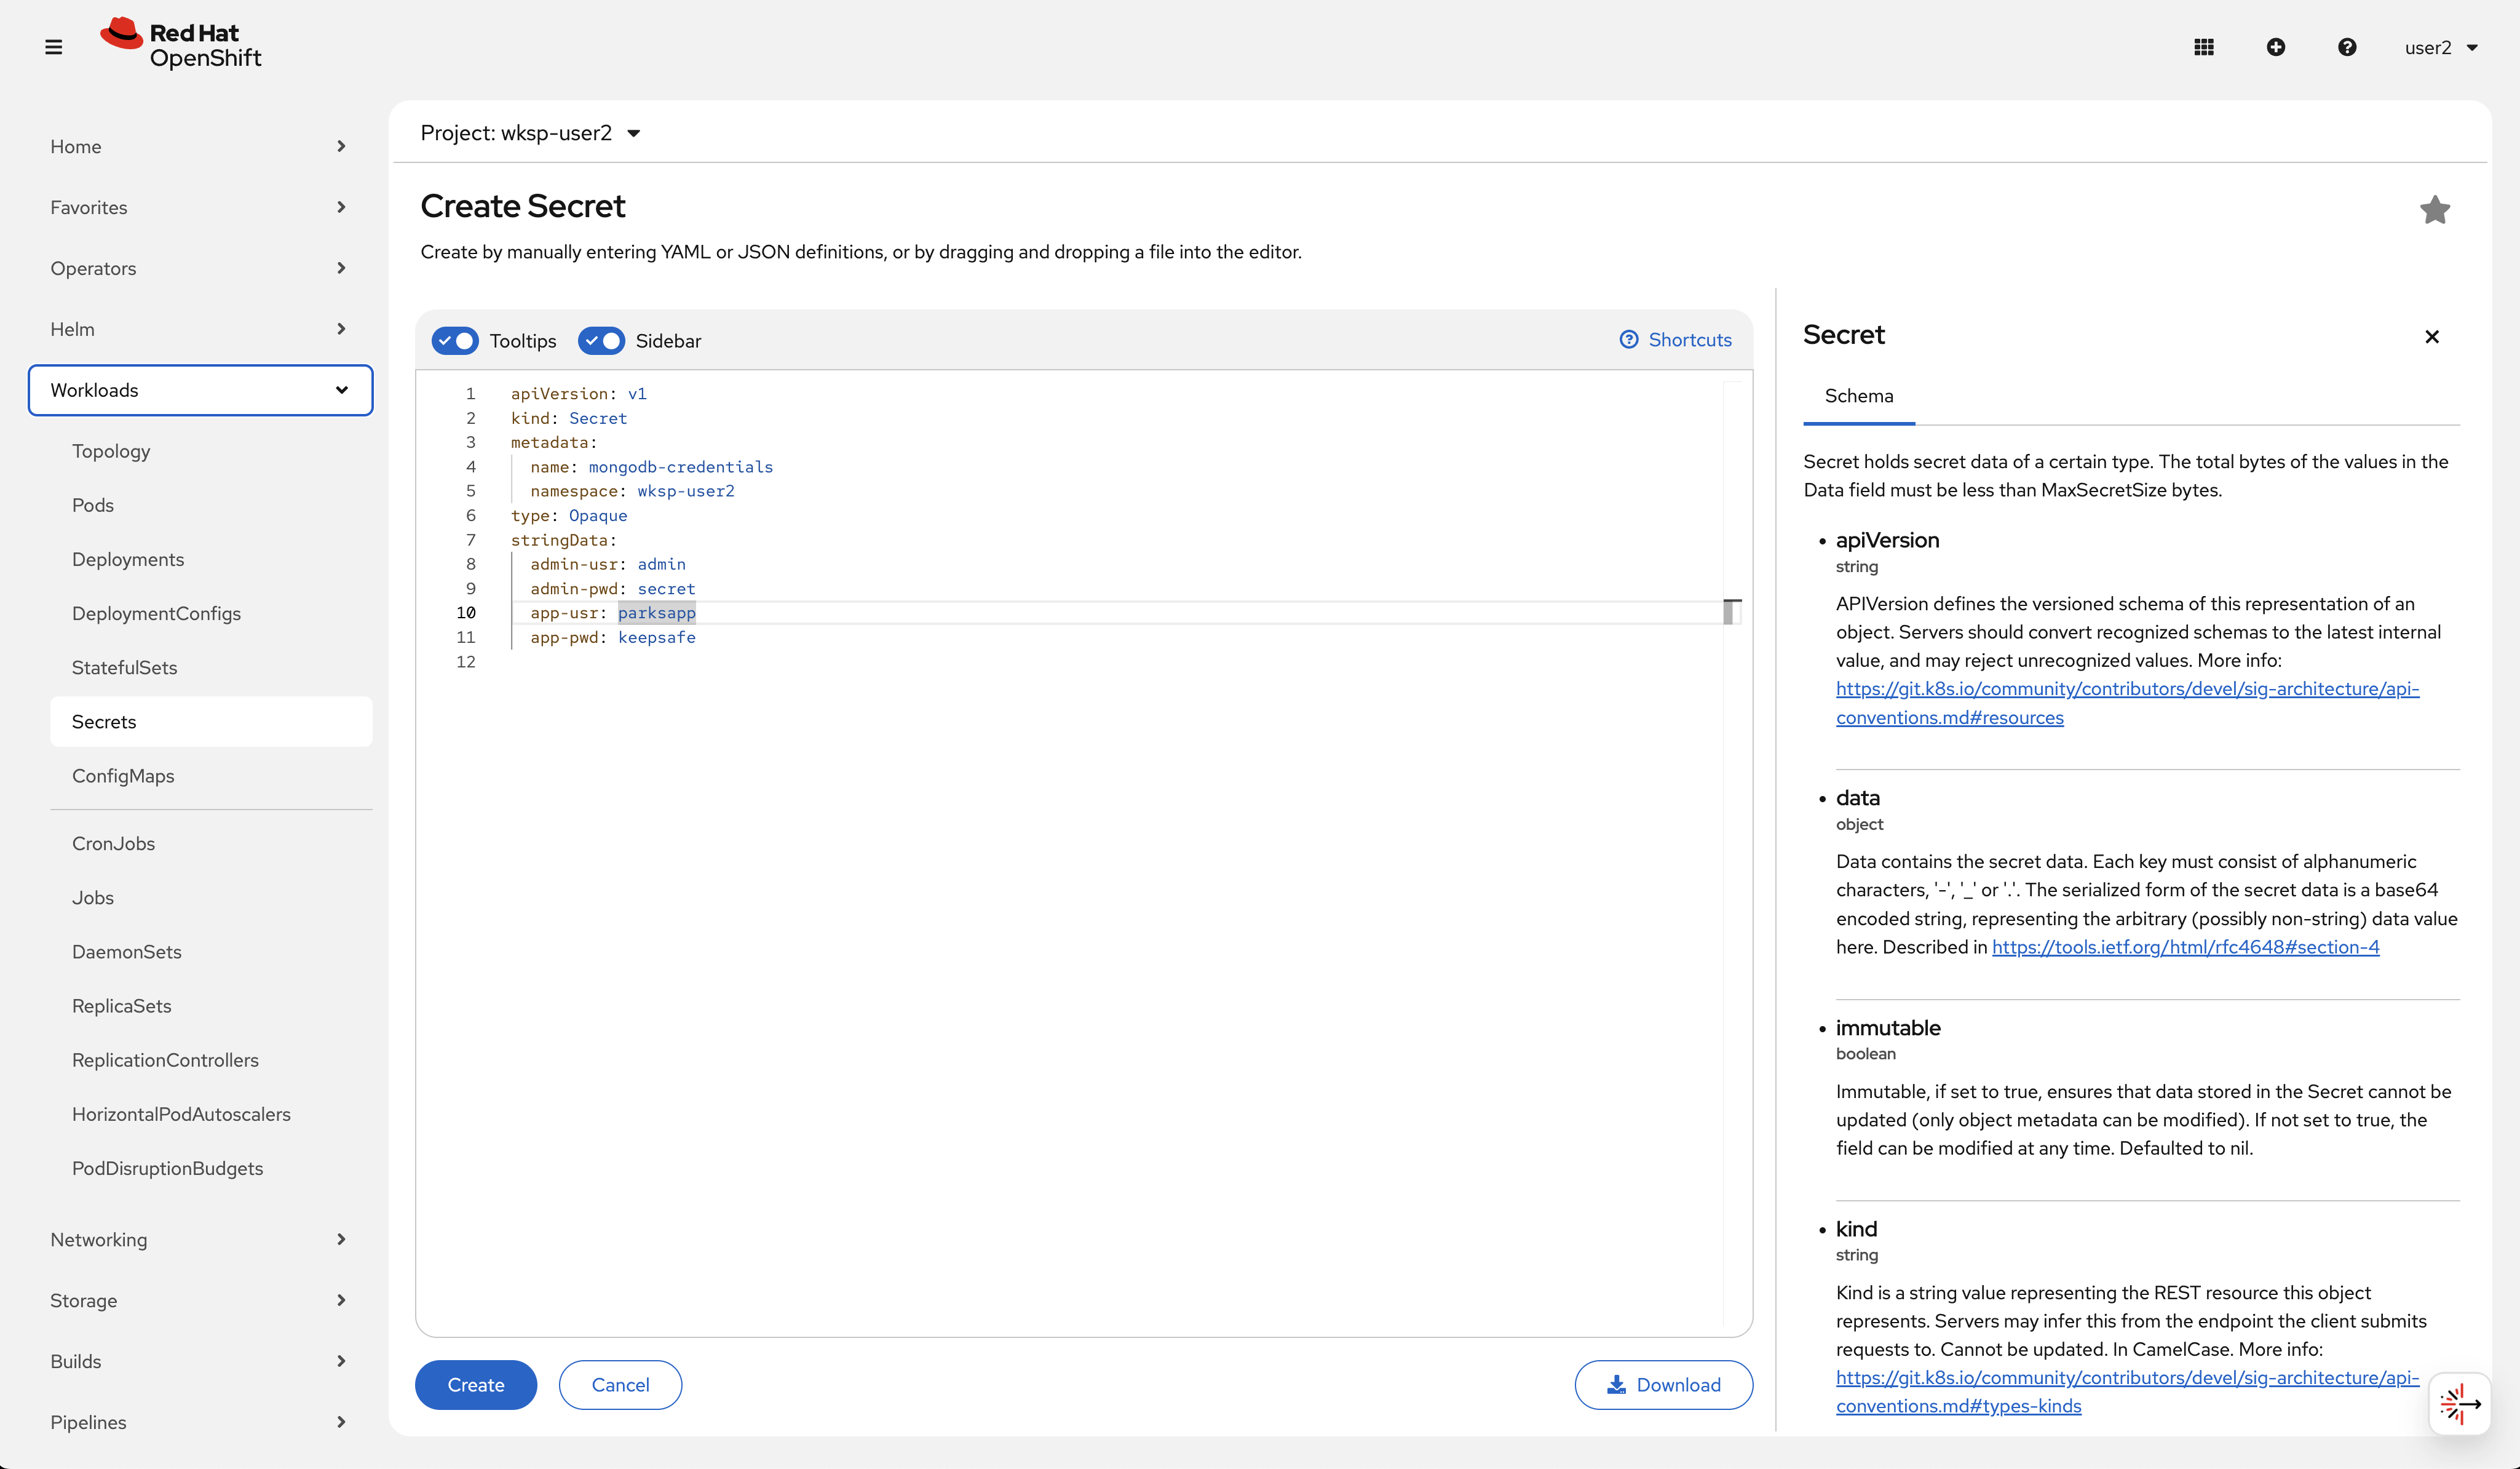Go to ConfigMaps in Workloads menu
Viewport: 2520px width, 1469px height.
click(x=123, y=776)
